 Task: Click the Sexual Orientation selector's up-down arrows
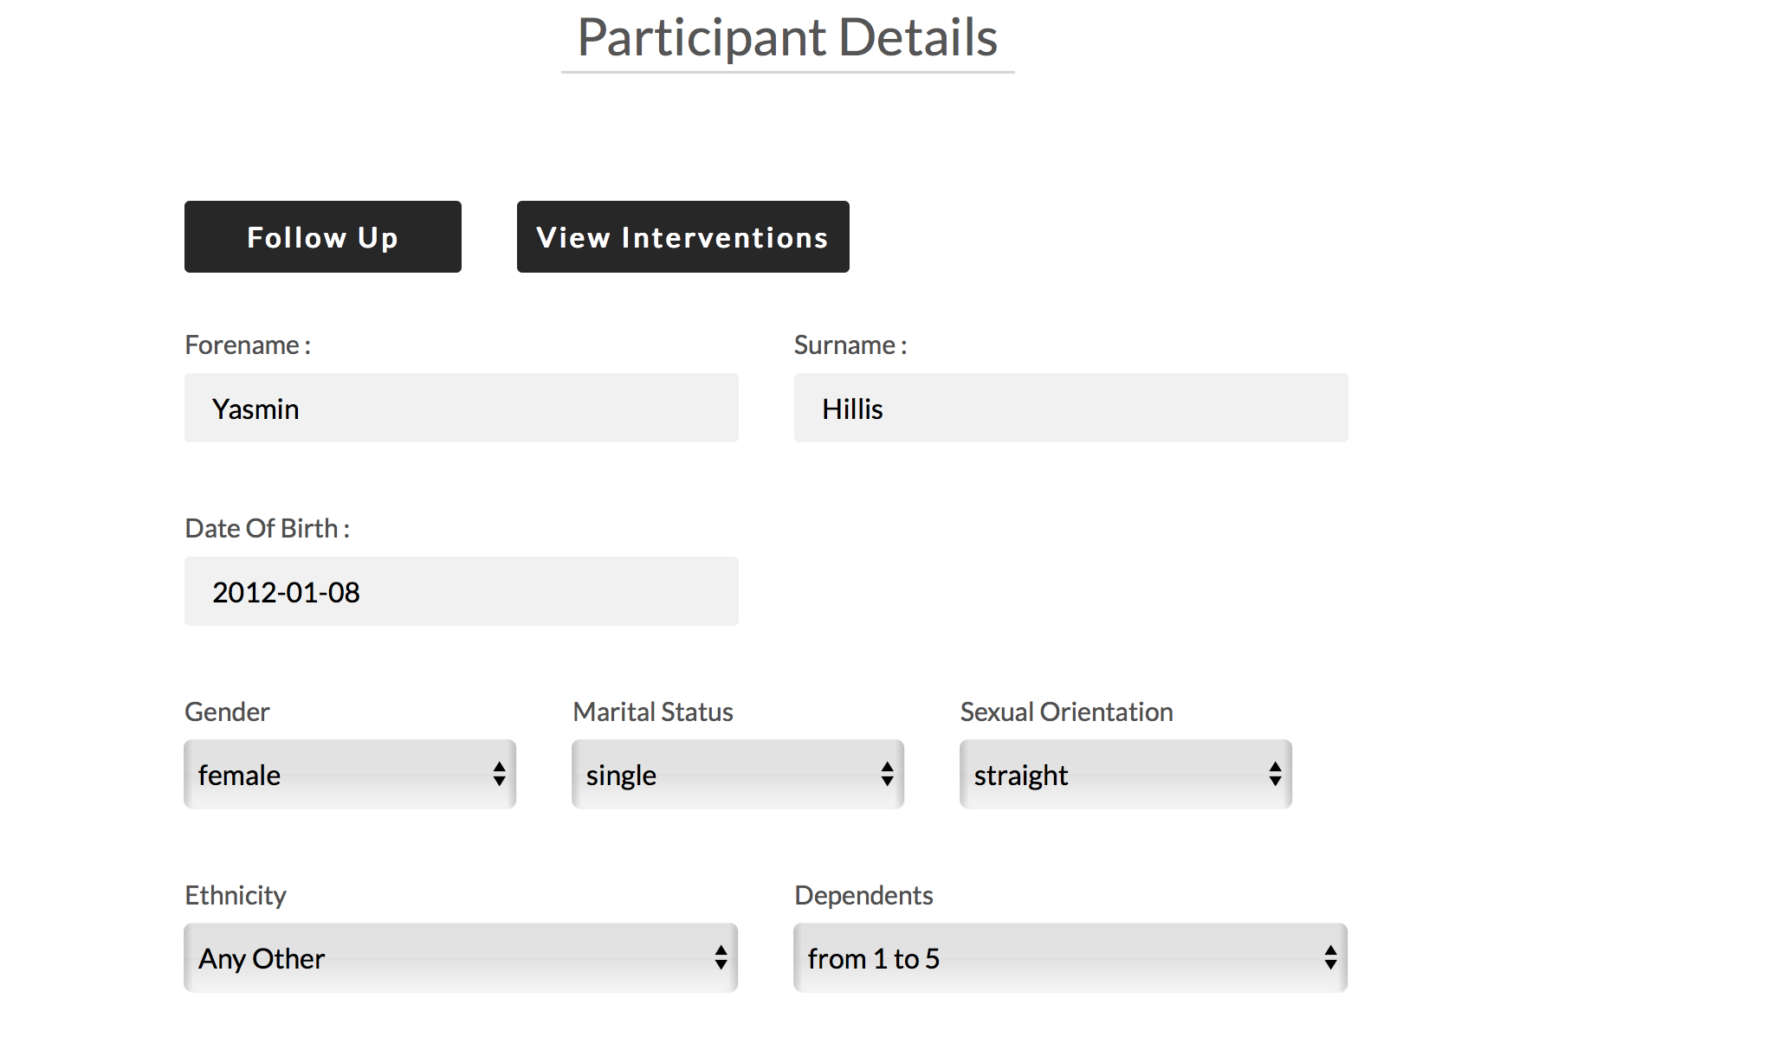coord(1275,775)
